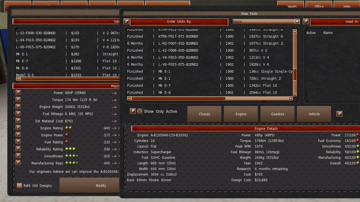This screenshot has width=360, height=202.
Task: Open help for Fuel Mileage row
Action: [x=18, y=113]
